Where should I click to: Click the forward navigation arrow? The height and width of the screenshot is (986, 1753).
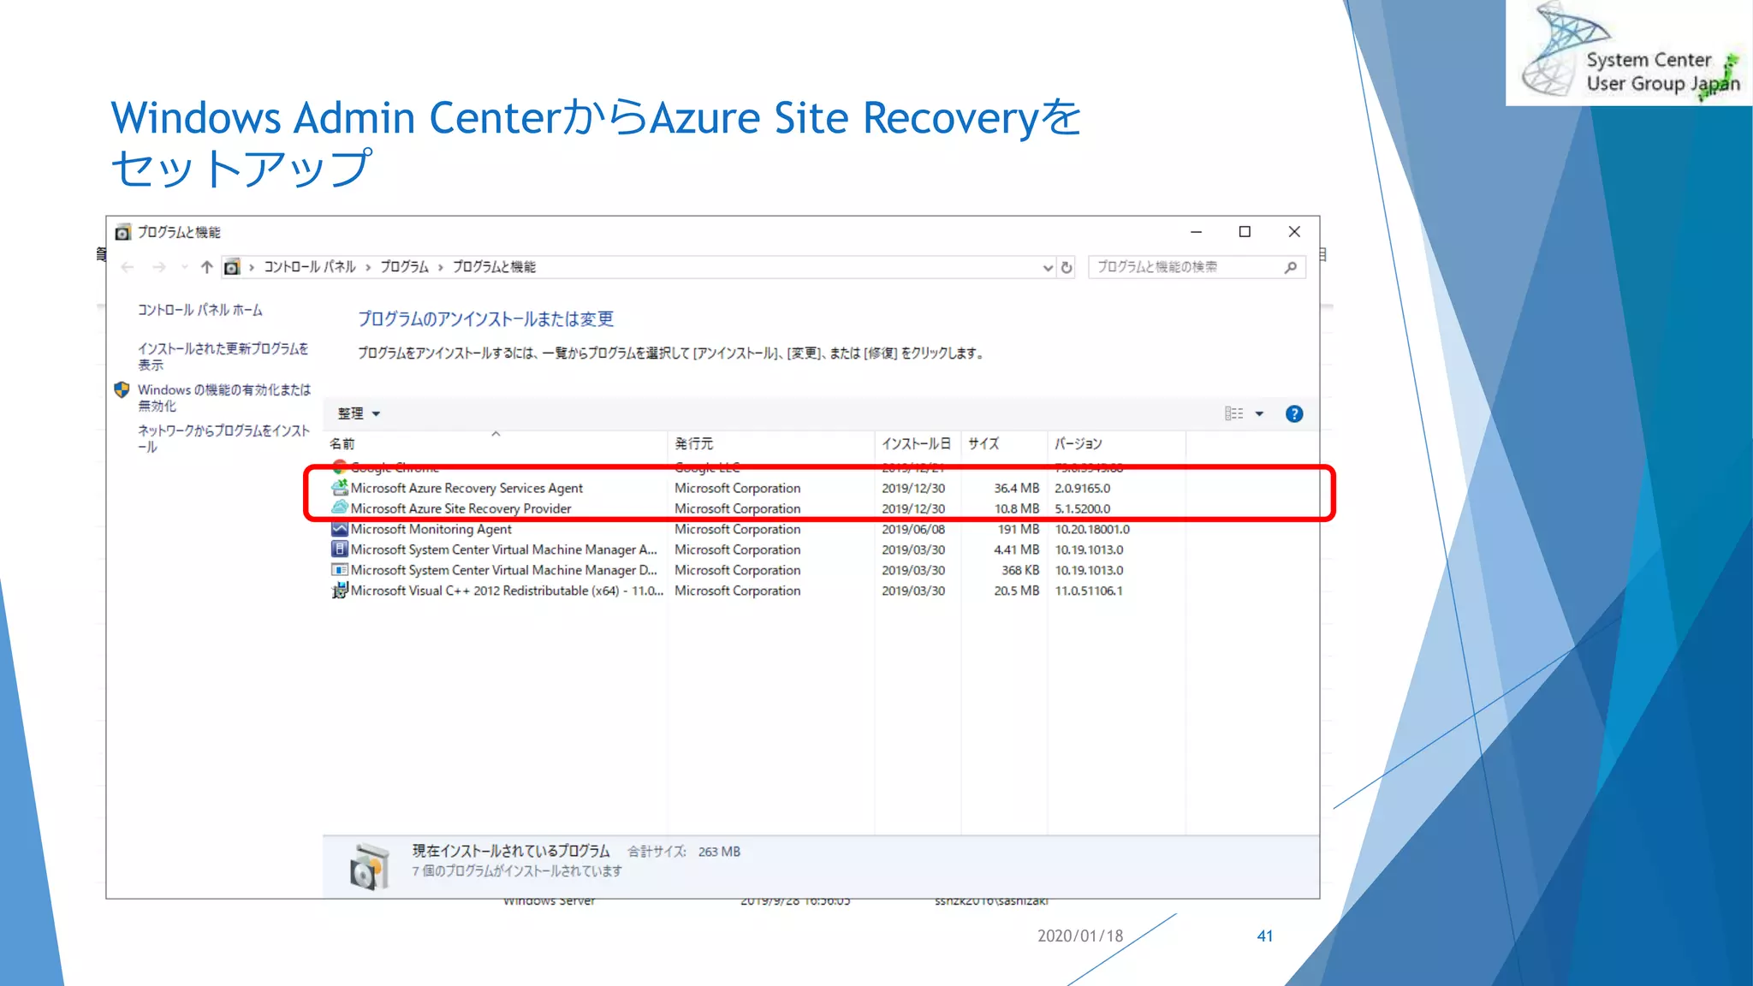tap(159, 267)
